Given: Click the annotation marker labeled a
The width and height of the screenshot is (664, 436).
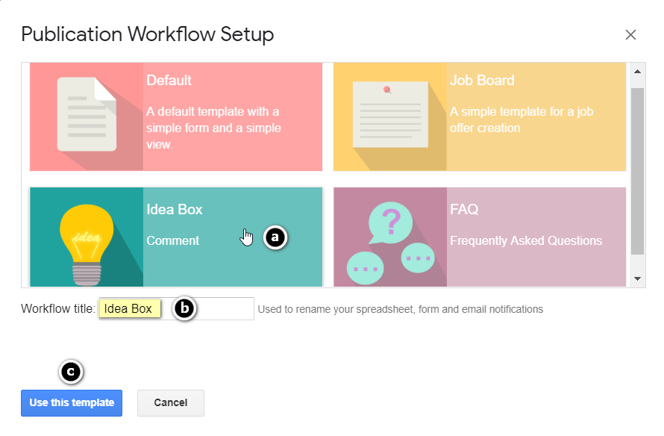Looking at the screenshot, I should [275, 237].
